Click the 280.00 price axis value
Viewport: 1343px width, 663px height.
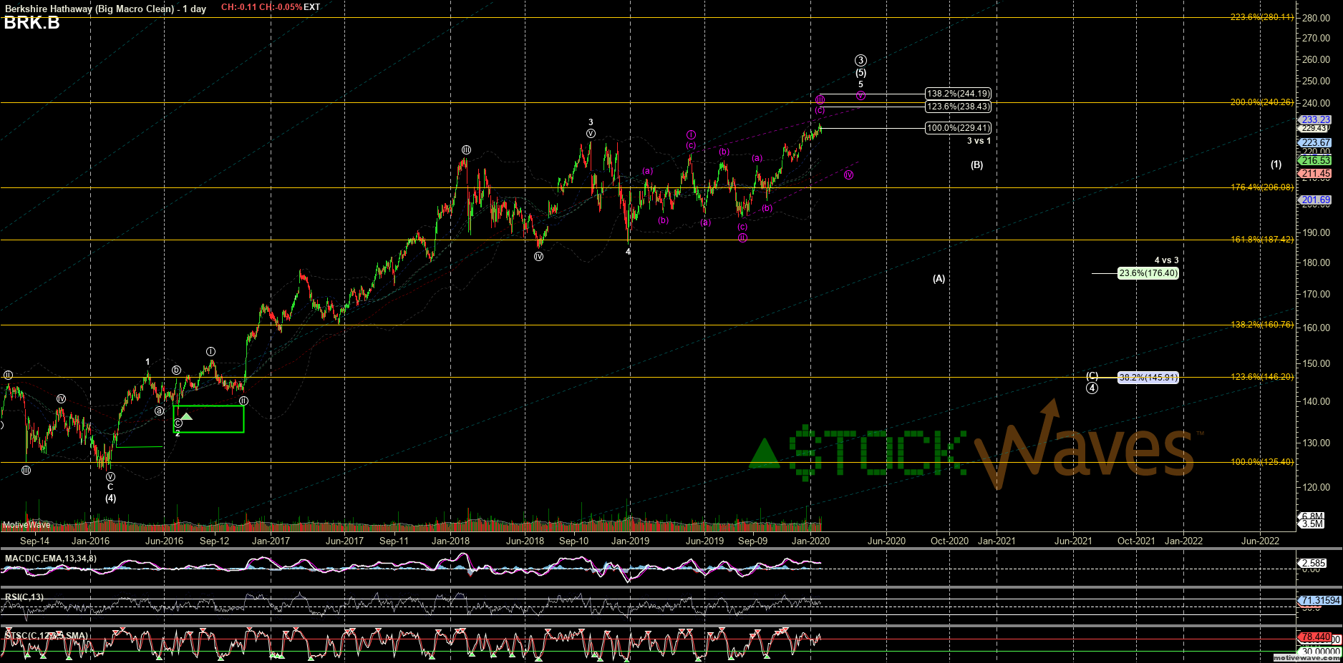[x=1316, y=18]
